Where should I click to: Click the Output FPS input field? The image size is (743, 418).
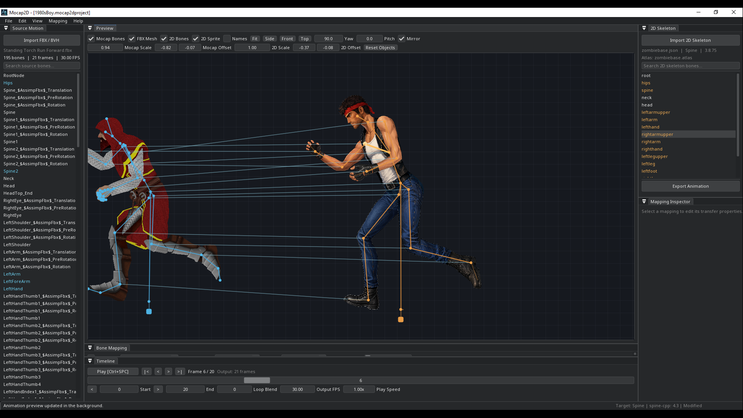click(x=298, y=389)
